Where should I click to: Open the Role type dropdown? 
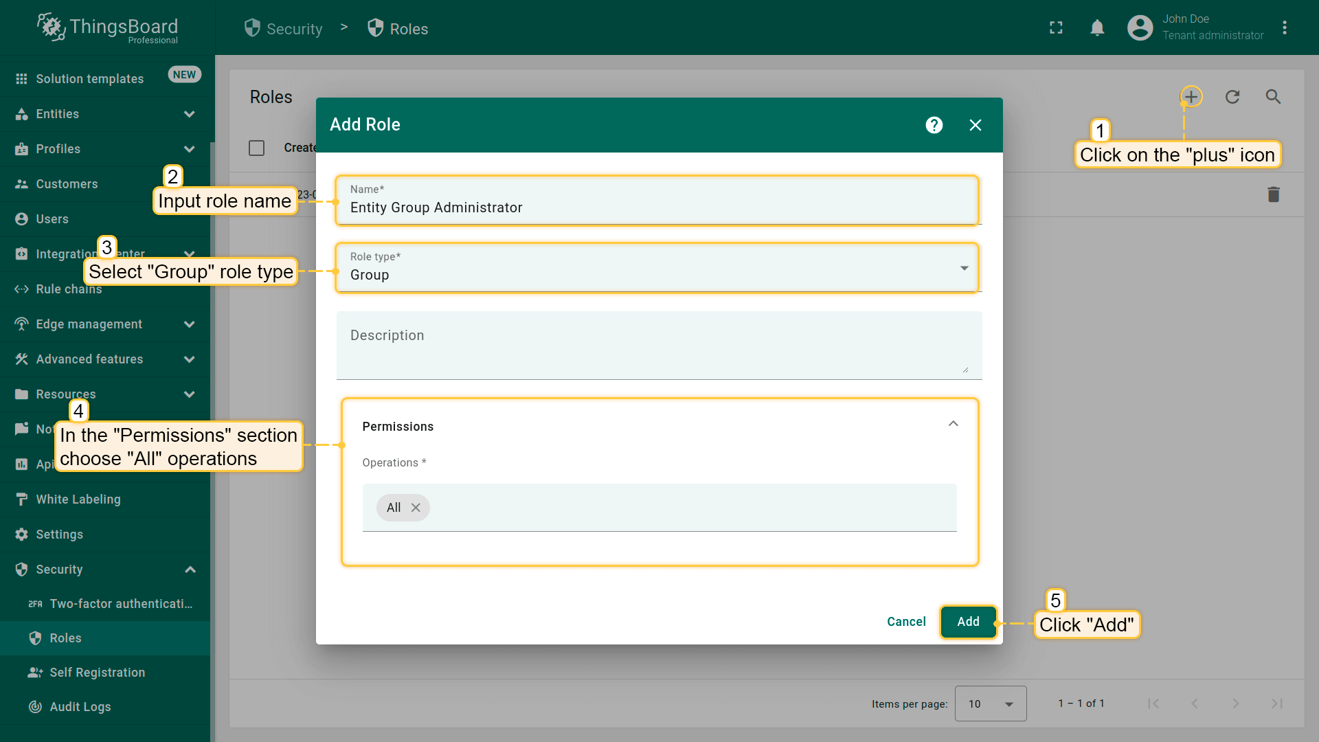point(657,268)
